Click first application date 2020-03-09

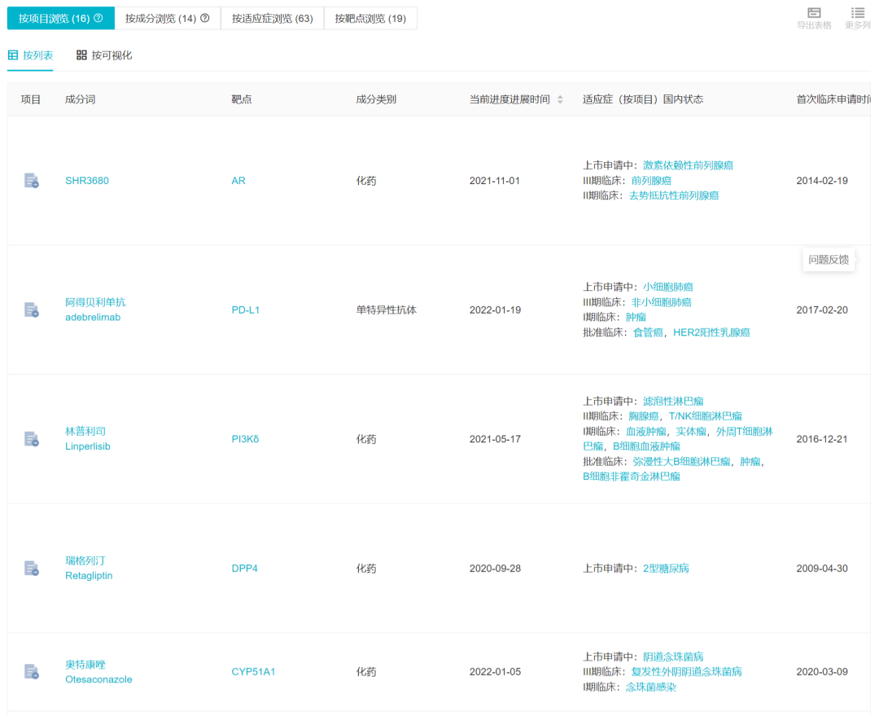point(822,672)
